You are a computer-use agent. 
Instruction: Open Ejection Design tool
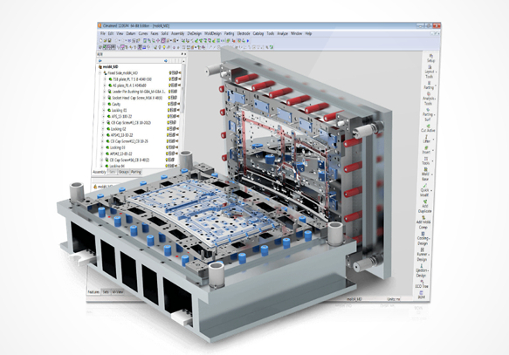pyautogui.click(x=422, y=271)
